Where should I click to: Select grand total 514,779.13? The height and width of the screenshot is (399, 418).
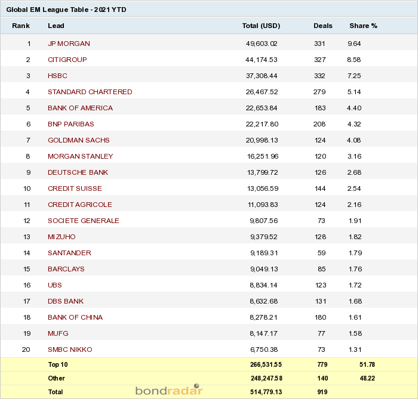point(266,392)
